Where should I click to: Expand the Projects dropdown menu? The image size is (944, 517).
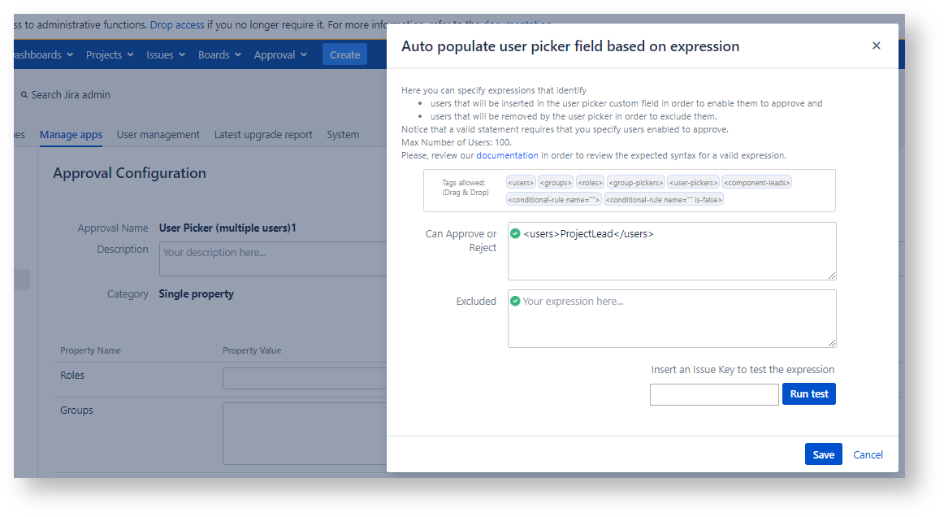[109, 55]
